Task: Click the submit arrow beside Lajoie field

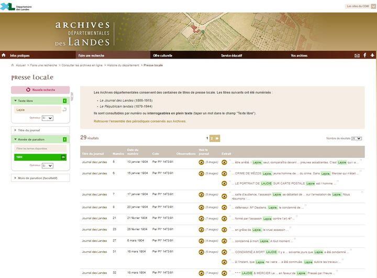Action: [64, 110]
